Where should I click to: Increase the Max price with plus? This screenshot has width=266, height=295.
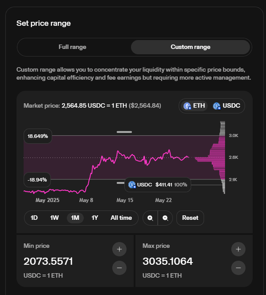point(238,249)
